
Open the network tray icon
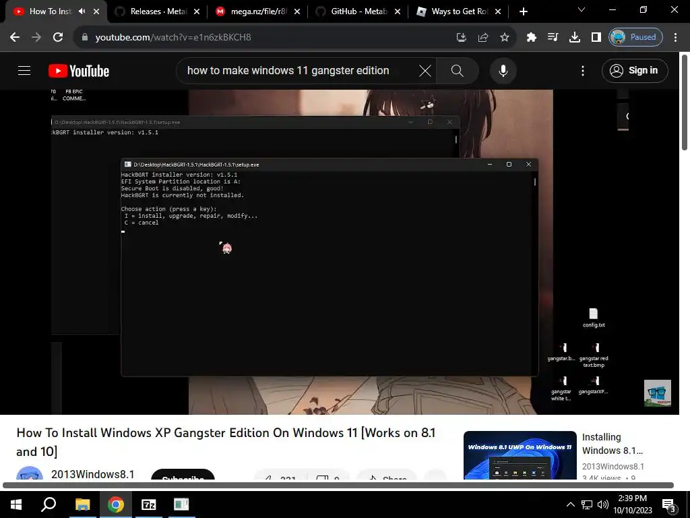(587, 505)
